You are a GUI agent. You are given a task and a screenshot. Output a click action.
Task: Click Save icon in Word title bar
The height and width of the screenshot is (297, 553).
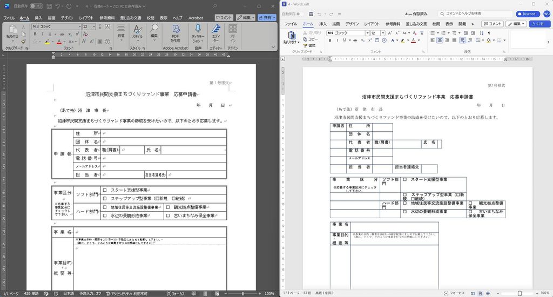point(49,6)
